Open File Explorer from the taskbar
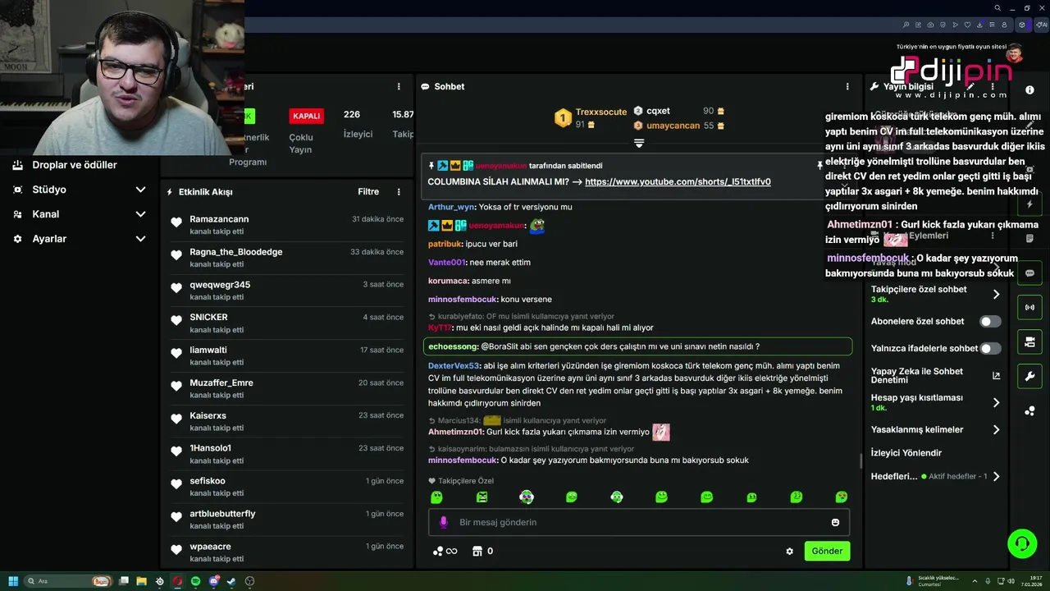Viewport: 1050px width, 591px height. pos(141,581)
